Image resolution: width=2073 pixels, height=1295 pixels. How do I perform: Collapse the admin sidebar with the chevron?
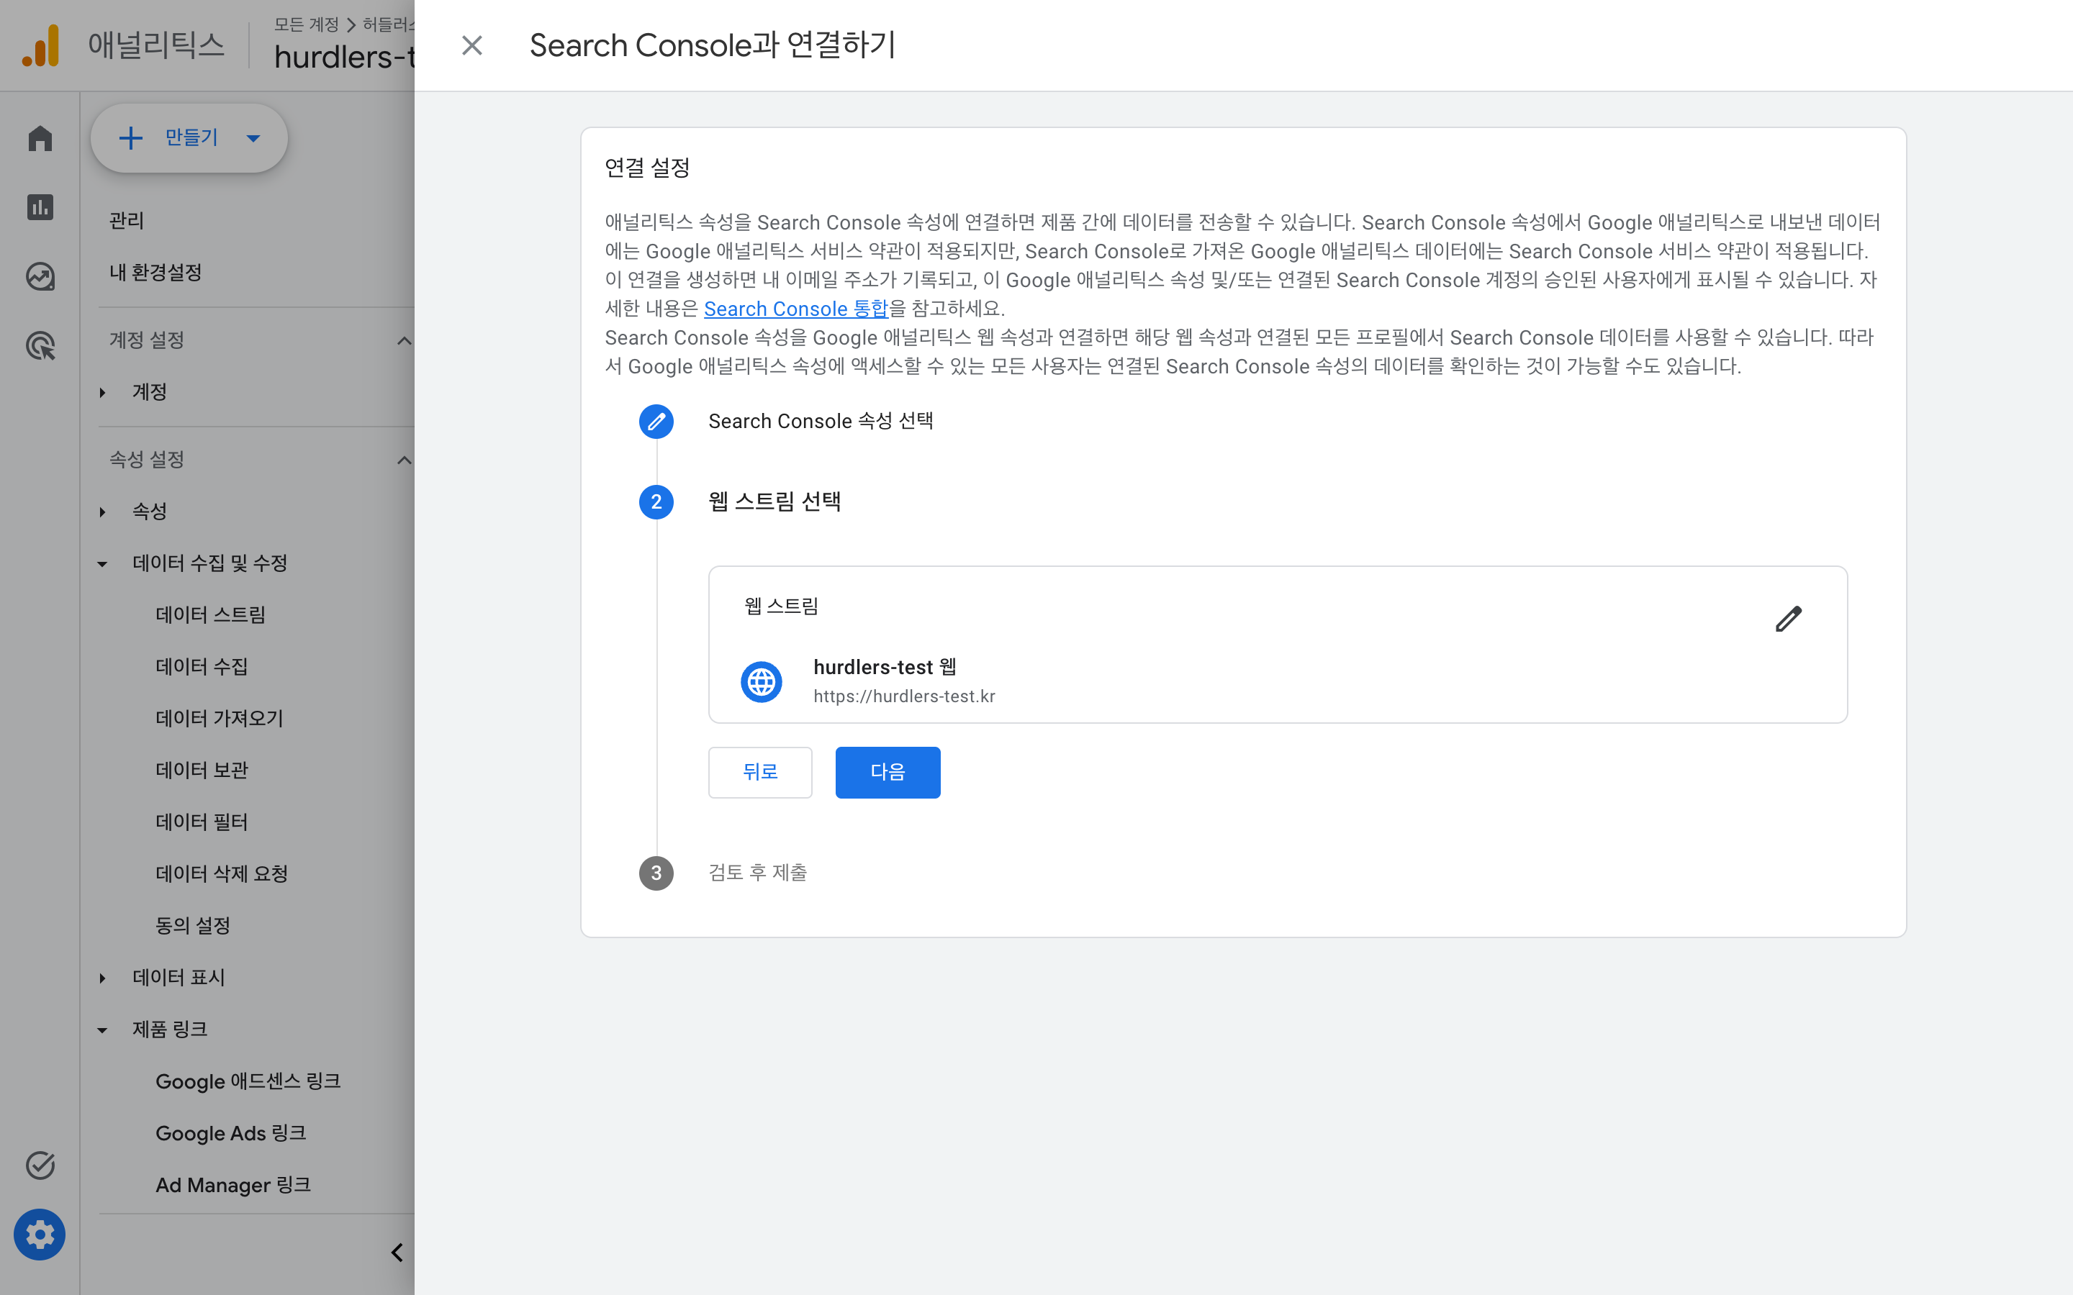(x=397, y=1252)
